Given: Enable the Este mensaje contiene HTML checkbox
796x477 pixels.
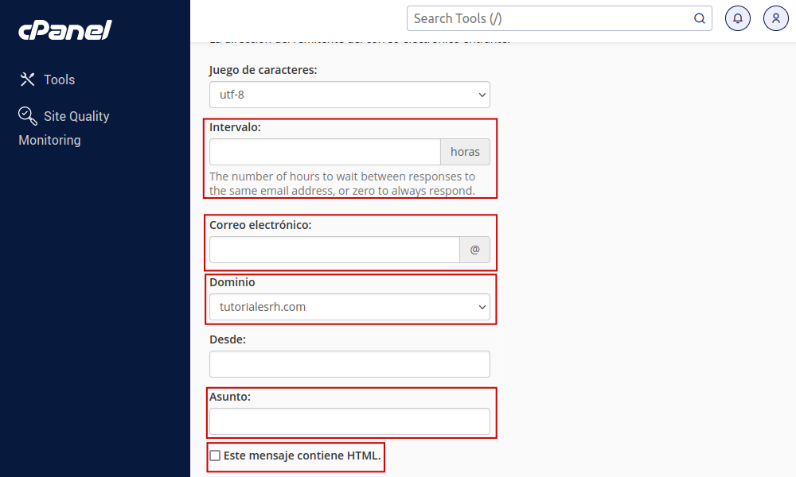Looking at the screenshot, I should [x=215, y=456].
